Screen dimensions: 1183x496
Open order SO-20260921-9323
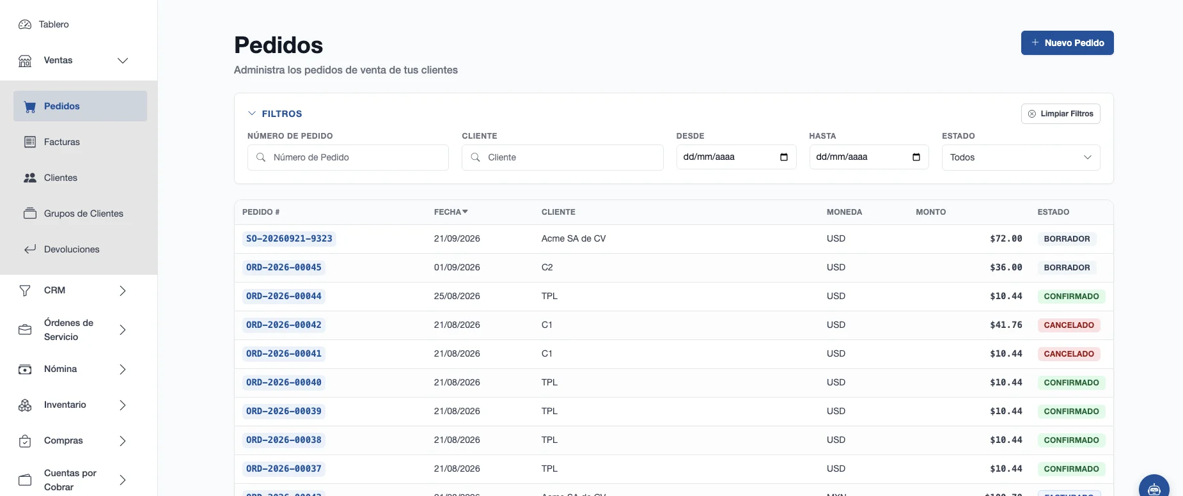289,238
